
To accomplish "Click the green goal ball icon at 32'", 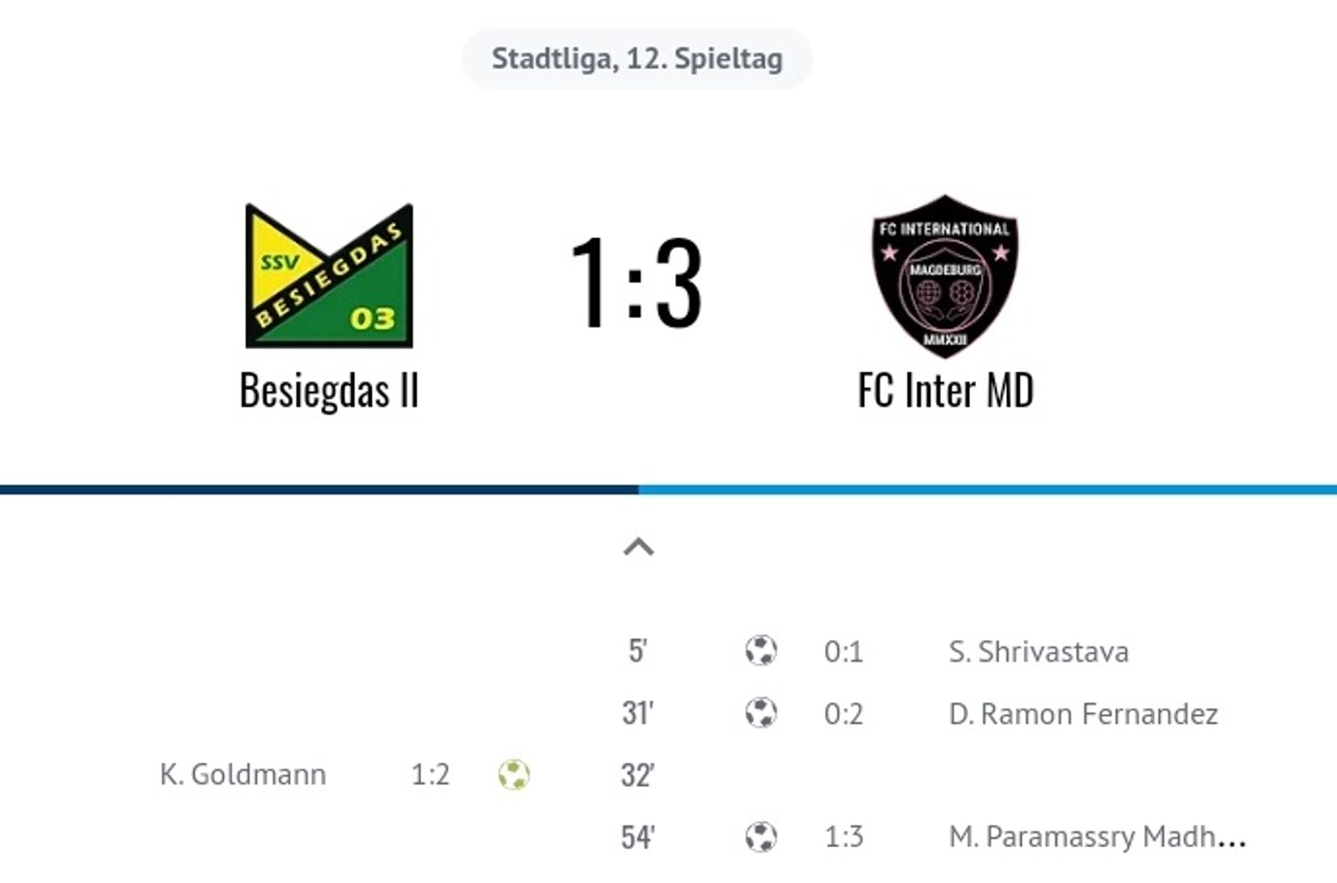I will [x=514, y=774].
